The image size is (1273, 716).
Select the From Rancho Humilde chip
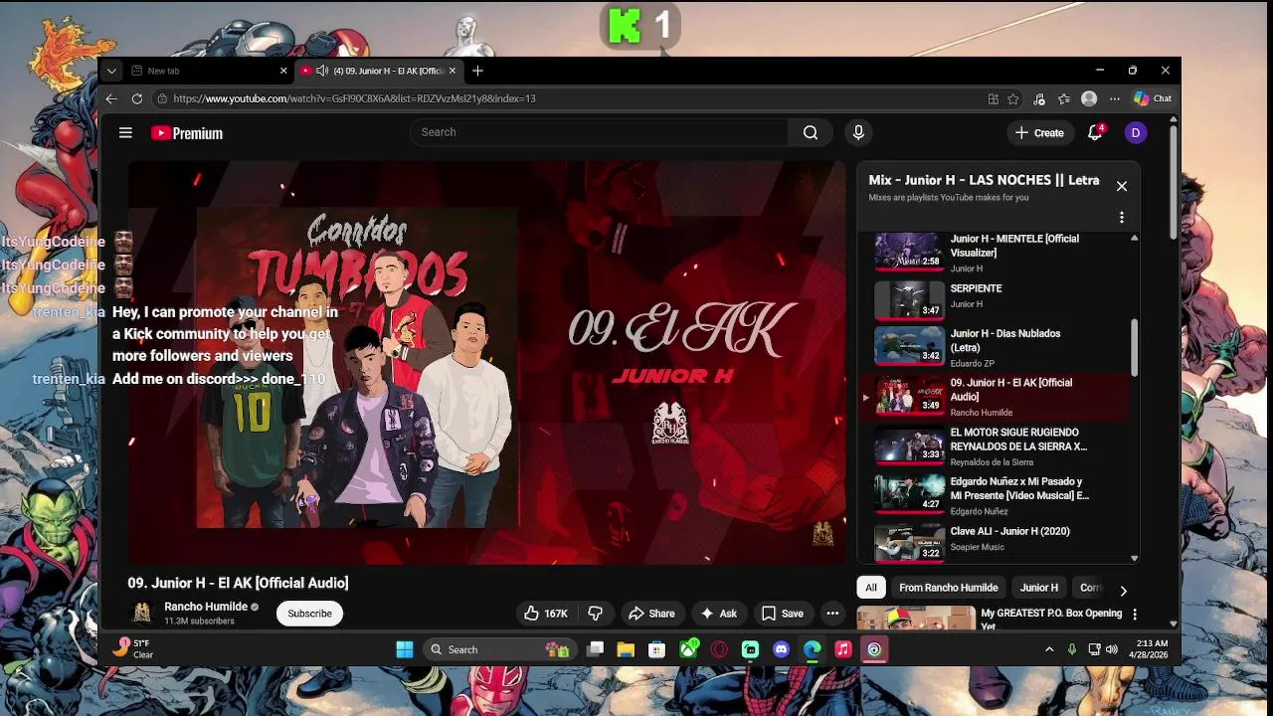(x=949, y=588)
